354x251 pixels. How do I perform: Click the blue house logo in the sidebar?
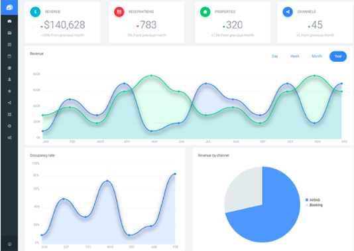pos(9,7)
